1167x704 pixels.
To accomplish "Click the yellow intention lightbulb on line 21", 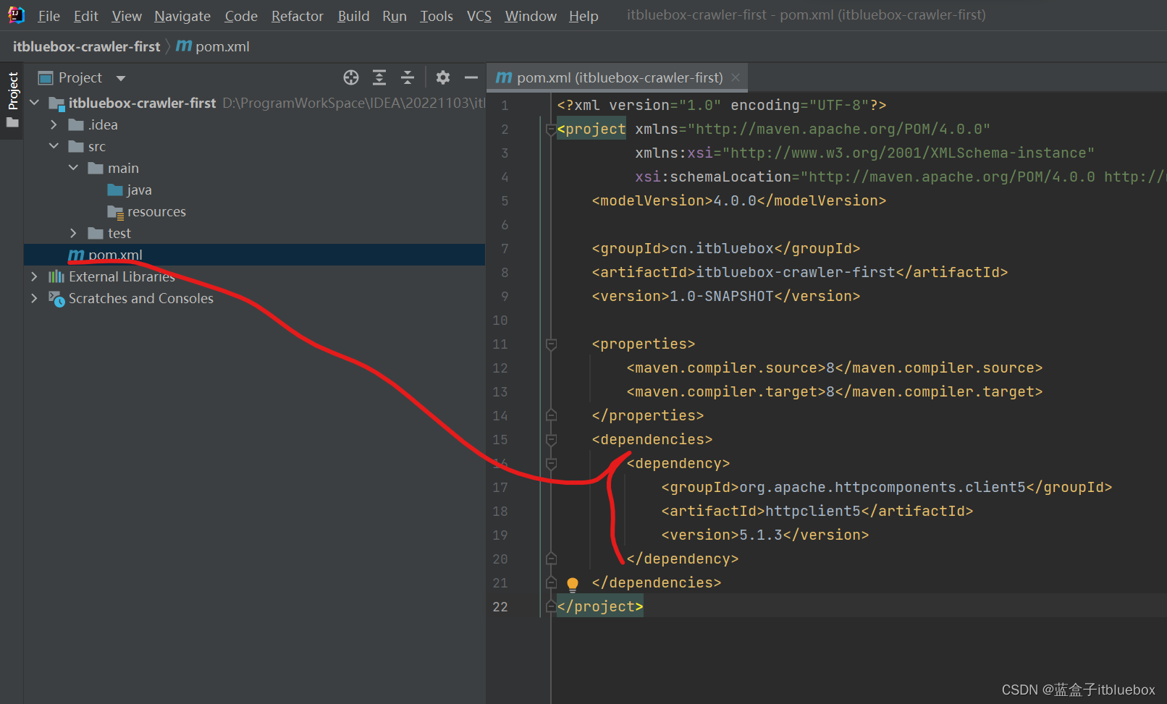I will point(573,584).
